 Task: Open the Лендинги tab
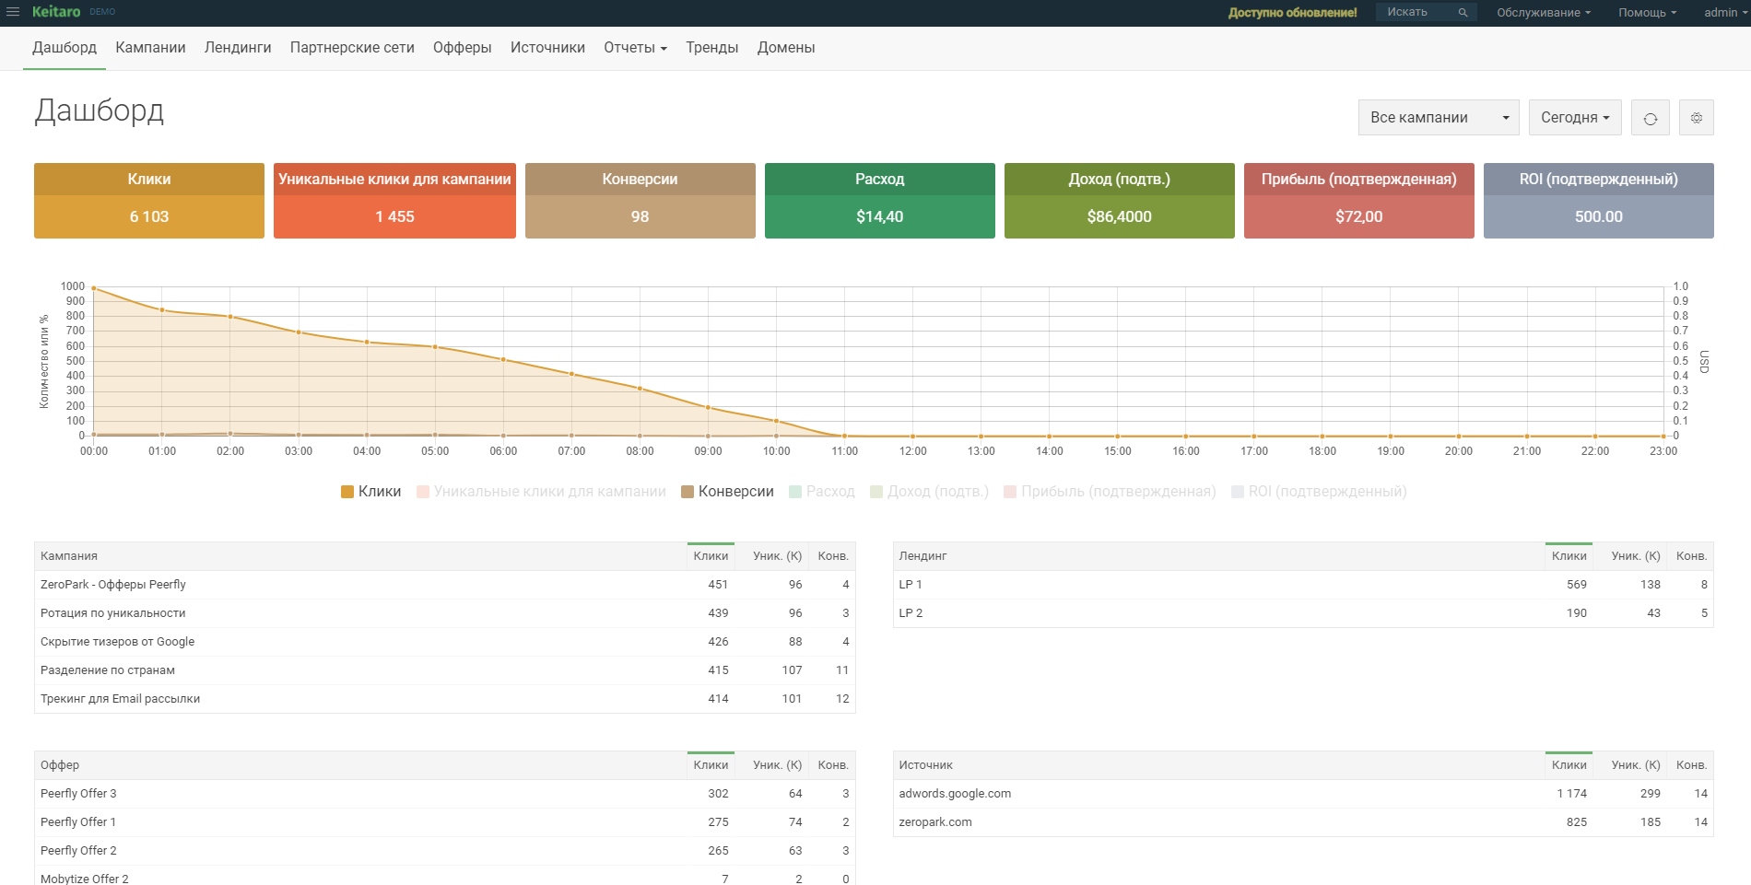[x=238, y=48]
